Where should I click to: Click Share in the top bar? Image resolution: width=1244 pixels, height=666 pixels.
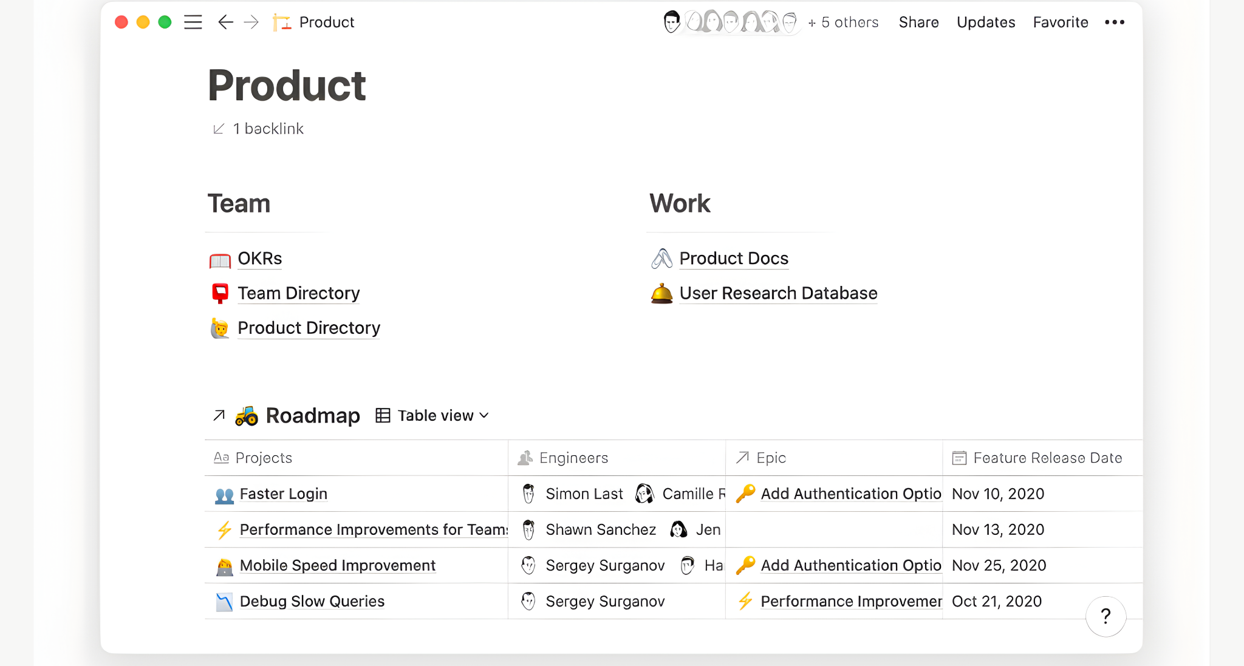pyautogui.click(x=918, y=22)
